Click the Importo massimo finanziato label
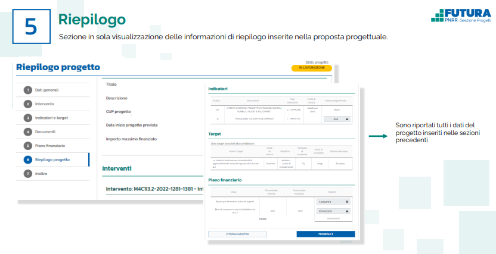Image resolution: width=496 pixels, height=254 pixels. coord(131,139)
